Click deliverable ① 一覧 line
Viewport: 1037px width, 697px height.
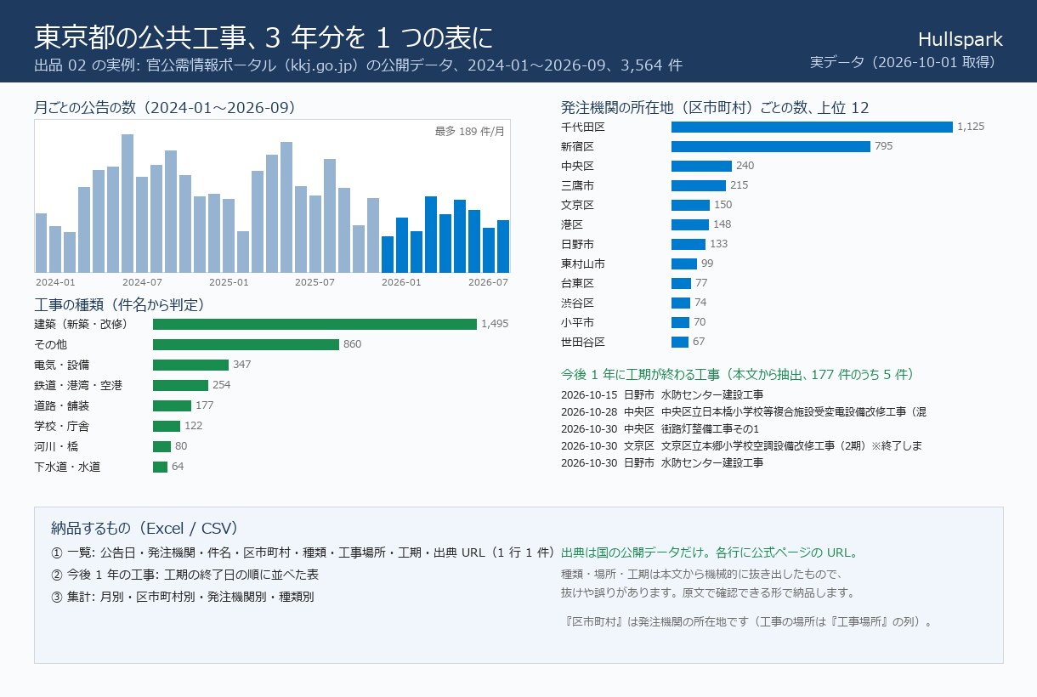click(303, 552)
